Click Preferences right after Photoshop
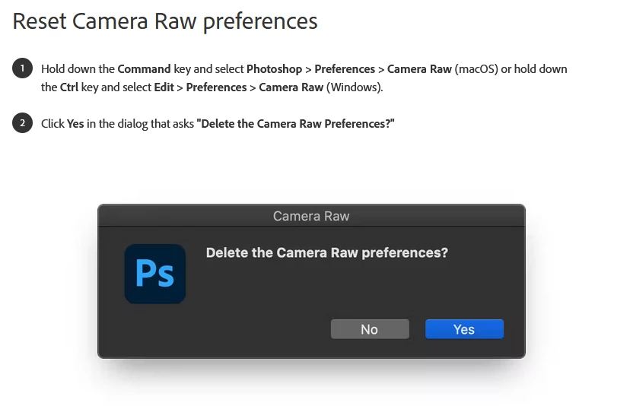Screen dimensions: 630x406 click(345, 68)
